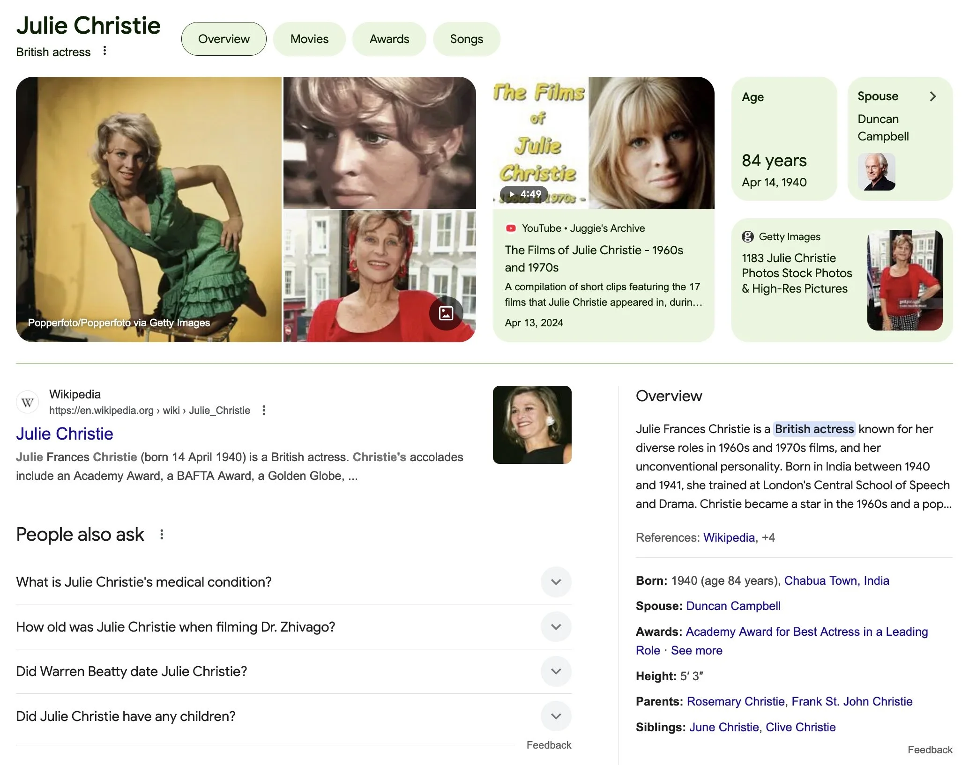
Task: Open the Julie Christie Wikipedia link
Action: click(65, 434)
